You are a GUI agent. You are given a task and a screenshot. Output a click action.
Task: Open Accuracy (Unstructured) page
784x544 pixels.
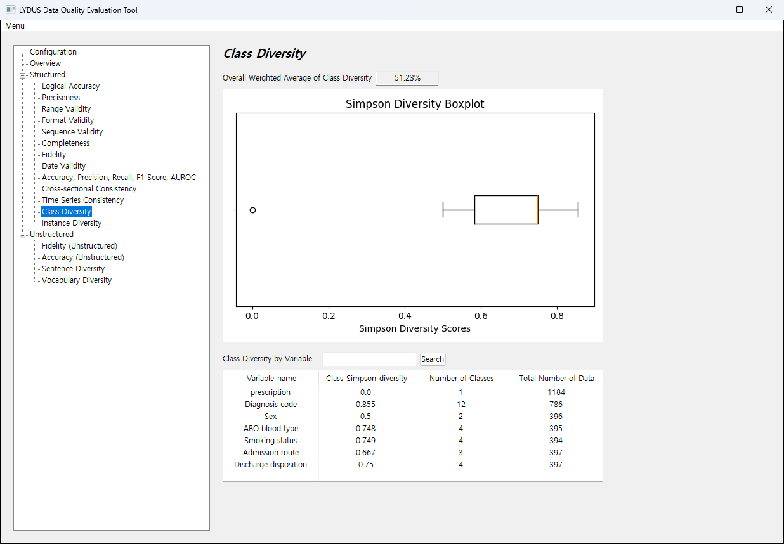coord(83,257)
